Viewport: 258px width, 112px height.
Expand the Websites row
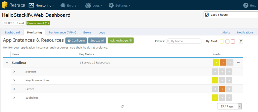(14, 97)
